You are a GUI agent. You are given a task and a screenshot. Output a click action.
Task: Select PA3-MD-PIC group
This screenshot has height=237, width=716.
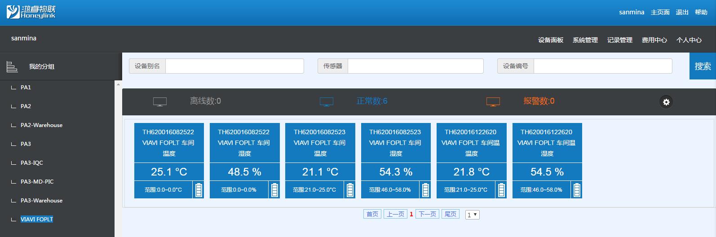(x=37, y=182)
